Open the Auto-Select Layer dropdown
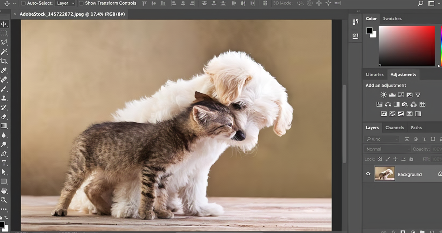 [x=65, y=3]
